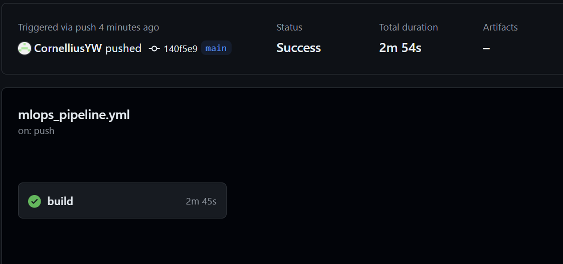Image resolution: width=563 pixels, height=264 pixels.
Task: Click the word "pushed" beside the username
Action: click(x=123, y=48)
